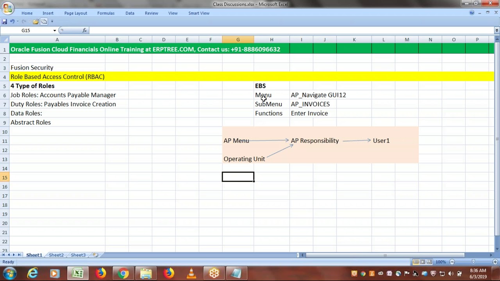The image size is (500, 281).
Task: Click the Save icon in quick access toolbar
Action: click(x=4, y=21)
